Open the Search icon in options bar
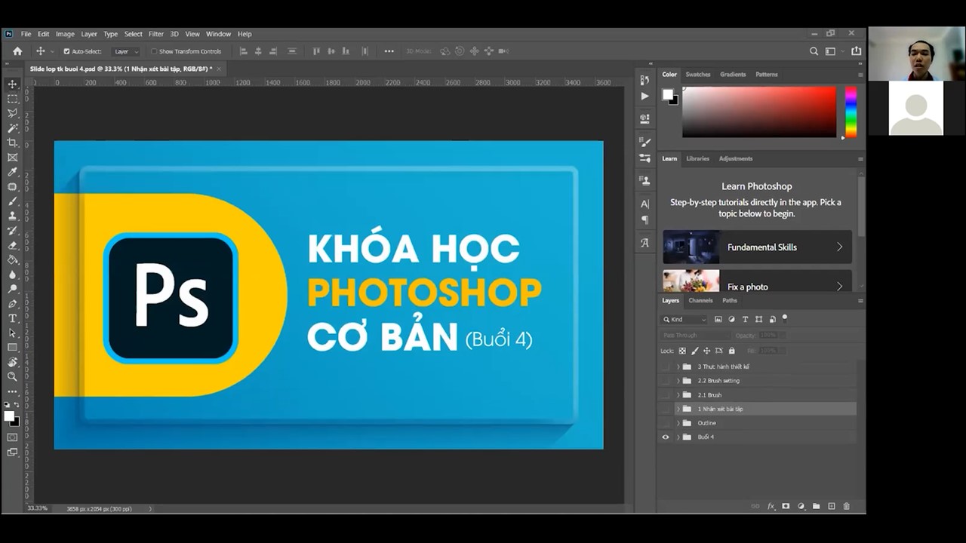The image size is (966, 543). pyautogui.click(x=814, y=51)
